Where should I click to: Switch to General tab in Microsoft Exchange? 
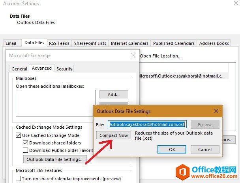19,69
